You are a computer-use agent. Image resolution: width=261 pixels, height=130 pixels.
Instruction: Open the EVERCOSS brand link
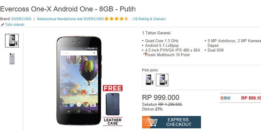tap(22, 19)
